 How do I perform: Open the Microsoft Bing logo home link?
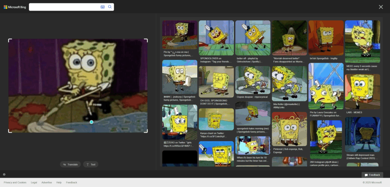click(x=15, y=7)
